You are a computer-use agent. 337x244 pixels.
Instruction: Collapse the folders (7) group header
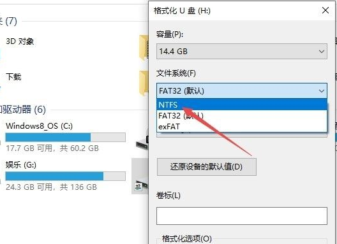8,21
